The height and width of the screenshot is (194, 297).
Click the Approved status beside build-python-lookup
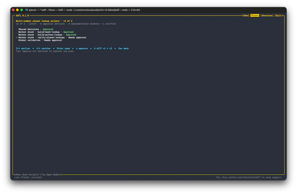click(x=71, y=35)
